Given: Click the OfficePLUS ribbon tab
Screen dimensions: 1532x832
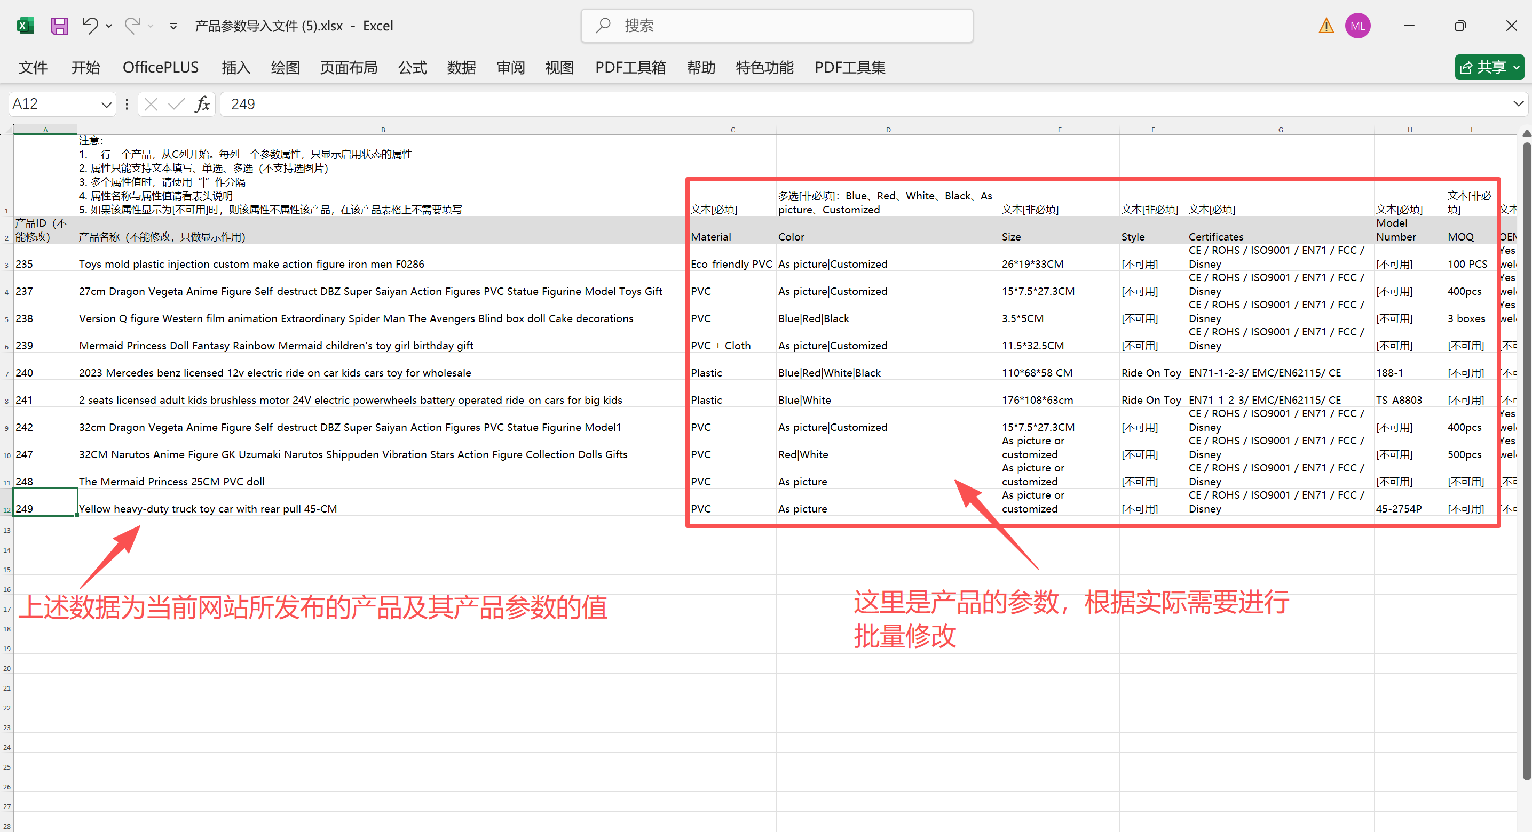Looking at the screenshot, I should coord(161,67).
